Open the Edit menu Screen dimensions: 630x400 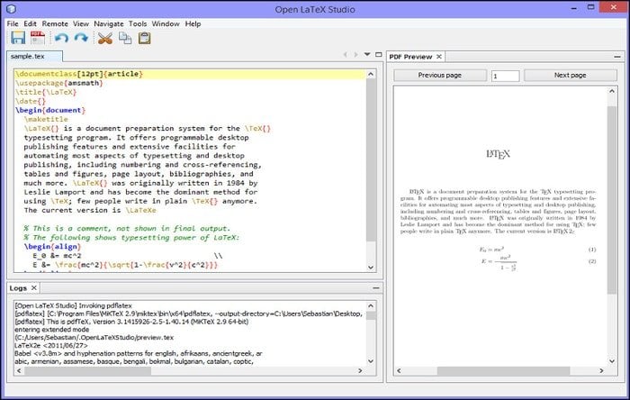[30, 23]
